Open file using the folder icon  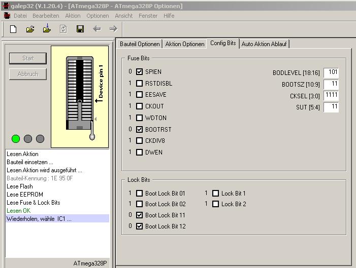pos(30,29)
